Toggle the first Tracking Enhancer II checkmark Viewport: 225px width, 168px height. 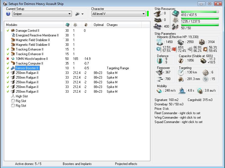tap(8, 49)
